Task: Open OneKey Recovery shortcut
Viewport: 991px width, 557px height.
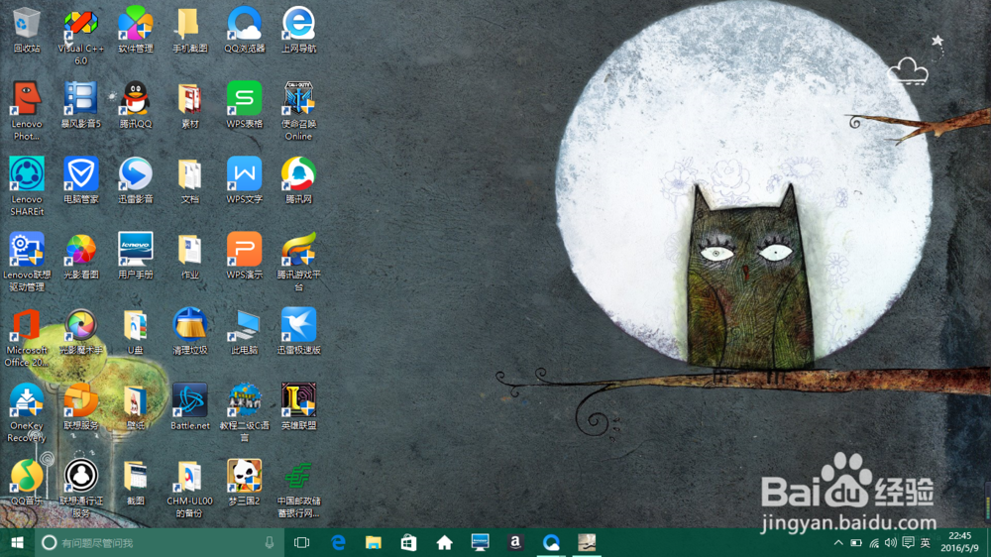Action: pos(27,413)
